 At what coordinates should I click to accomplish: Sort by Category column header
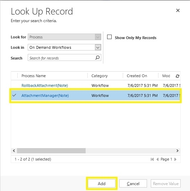pyautogui.click(x=100, y=76)
